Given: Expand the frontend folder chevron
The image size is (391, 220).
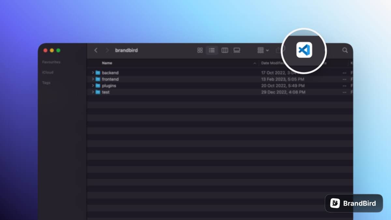Looking at the screenshot, I should (93, 79).
